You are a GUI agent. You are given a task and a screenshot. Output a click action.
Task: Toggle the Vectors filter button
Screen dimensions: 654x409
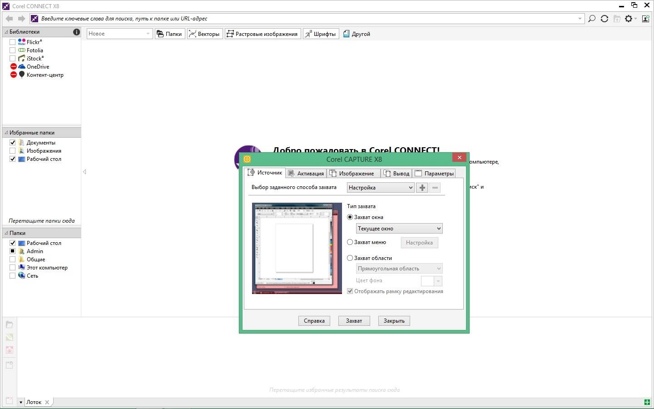(x=204, y=34)
